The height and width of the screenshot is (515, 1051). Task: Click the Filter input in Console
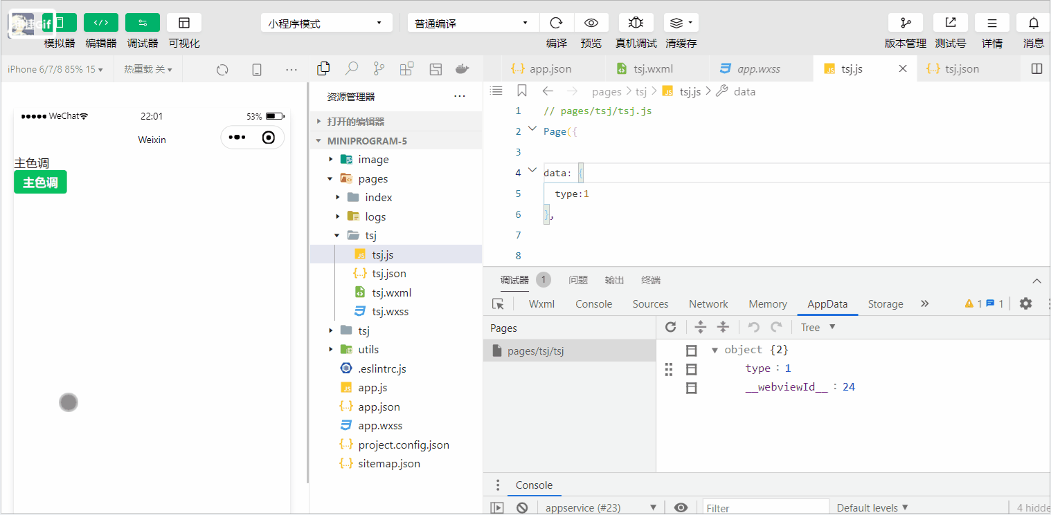coord(766,508)
